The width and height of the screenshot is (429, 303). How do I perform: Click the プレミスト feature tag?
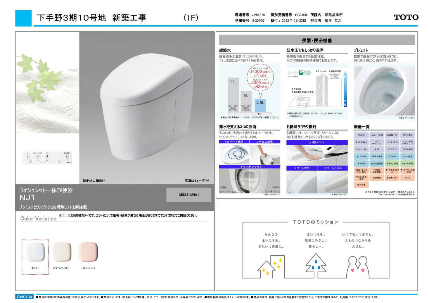click(361, 135)
